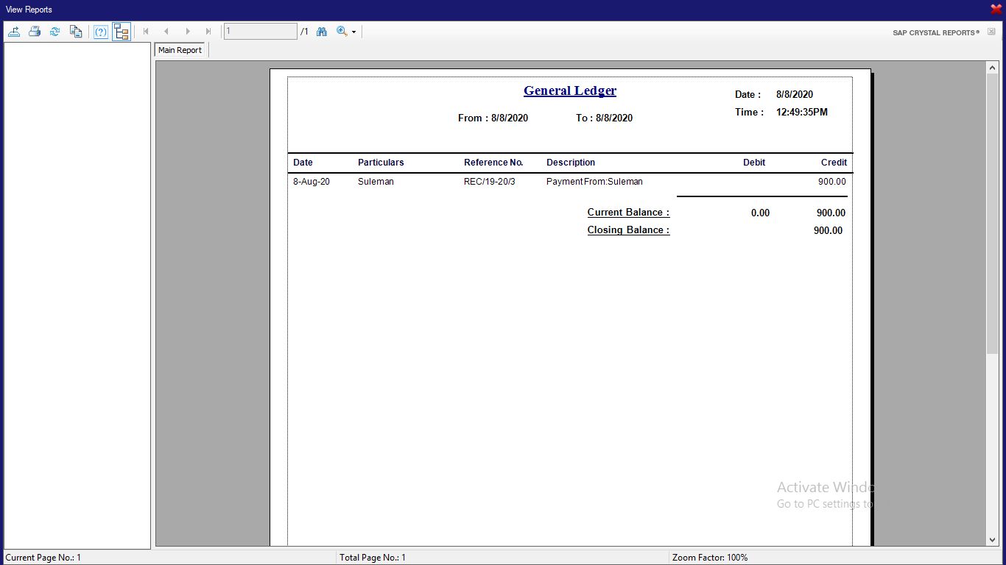Click the Reference No. column header
1006x565 pixels.
(x=493, y=163)
